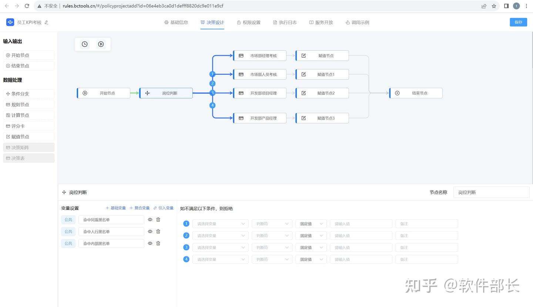Open the first 请选择变量 dropdown
Screen dimensions: 533x307
[220, 223]
